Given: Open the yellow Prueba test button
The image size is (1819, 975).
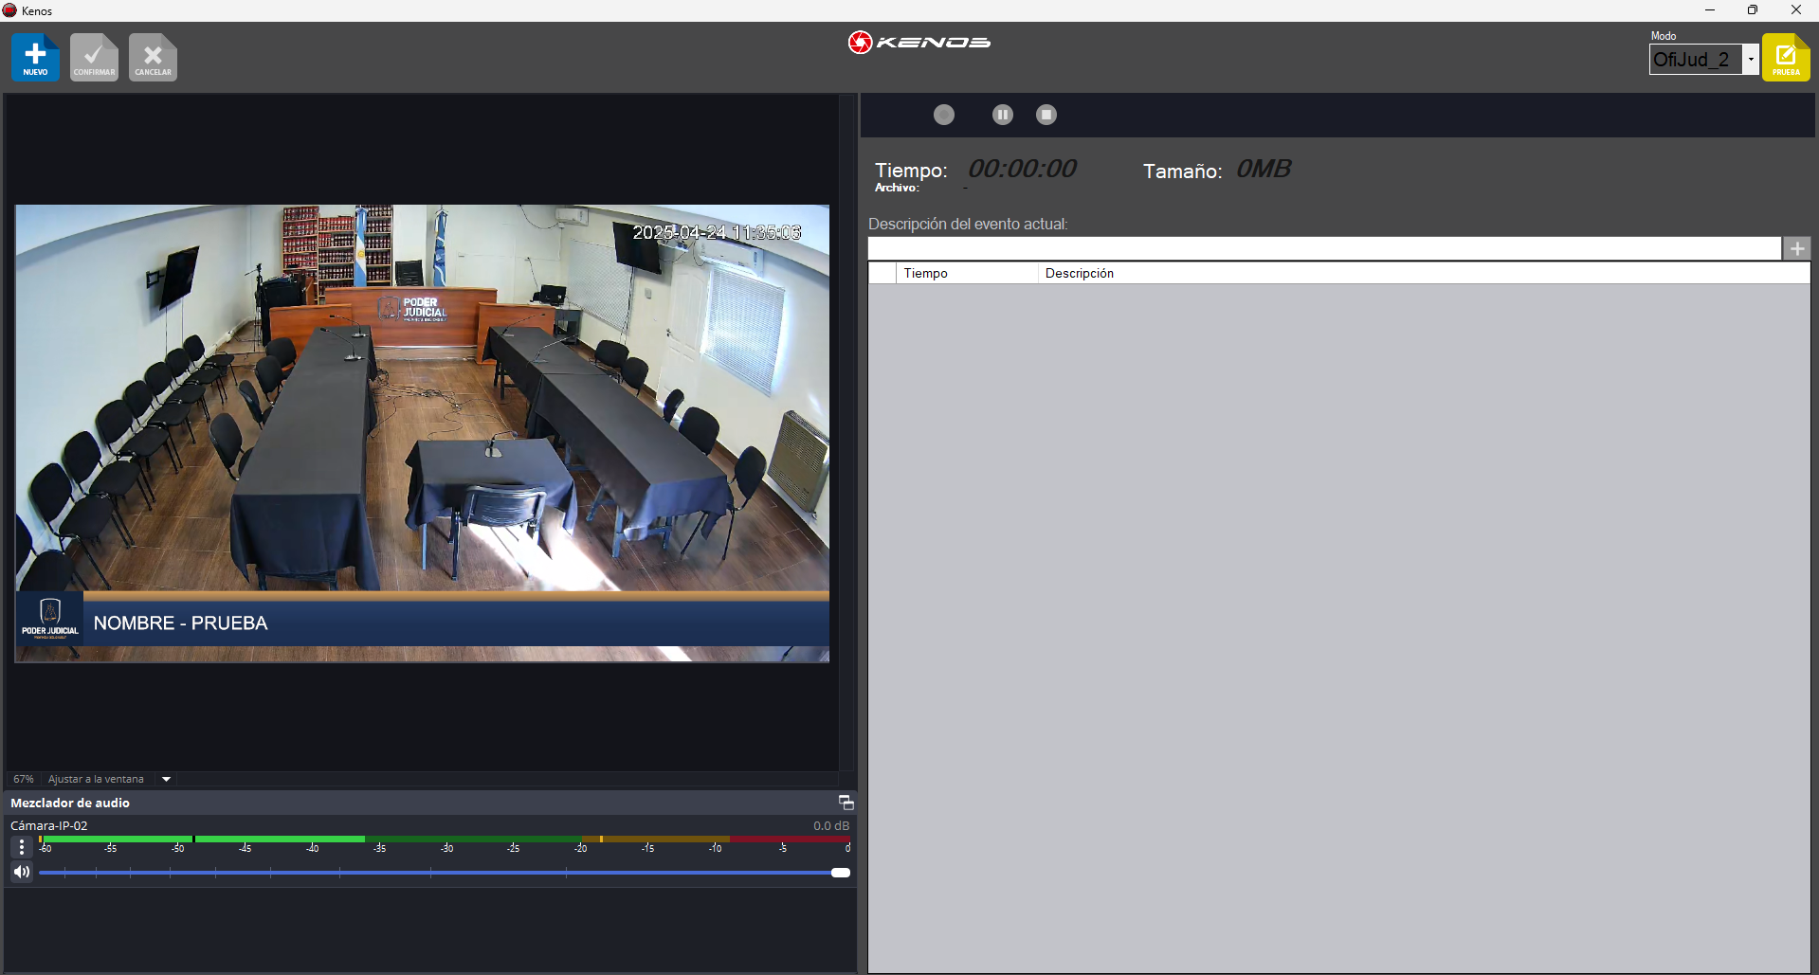Looking at the screenshot, I should [1785, 58].
